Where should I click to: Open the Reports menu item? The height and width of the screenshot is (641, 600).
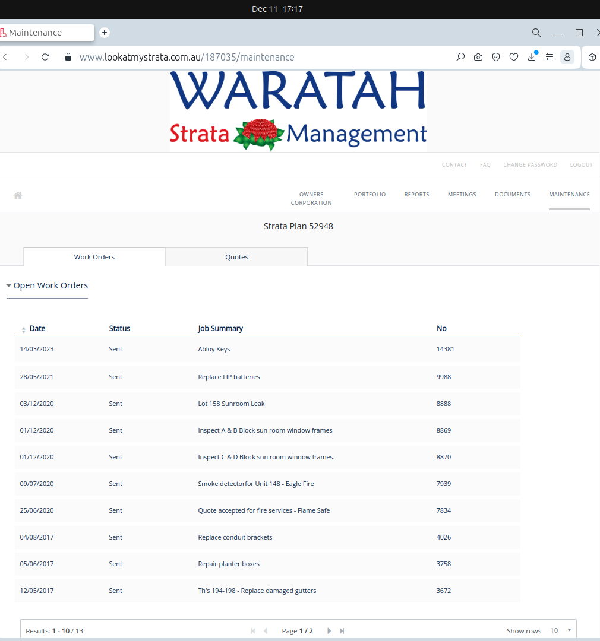416,195
